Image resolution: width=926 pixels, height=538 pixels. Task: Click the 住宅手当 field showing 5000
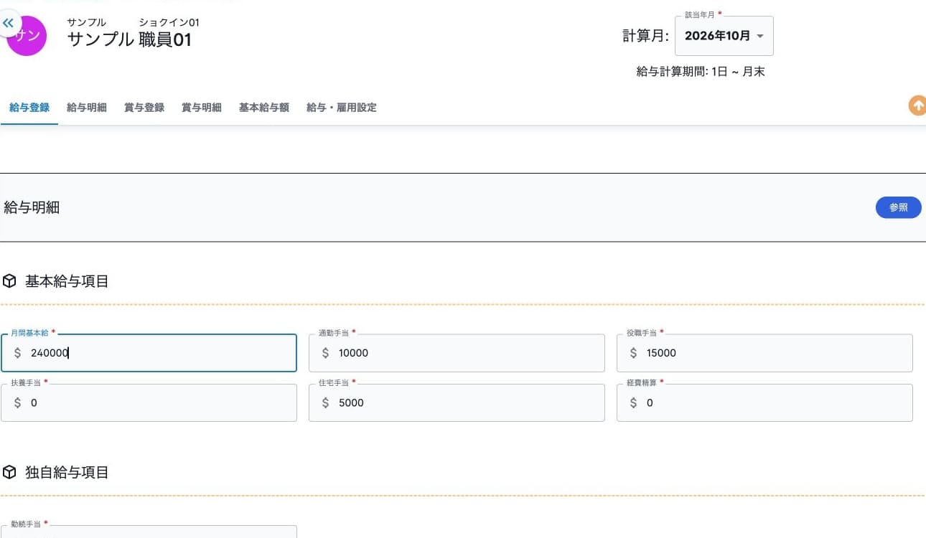(x=457, y=402)
